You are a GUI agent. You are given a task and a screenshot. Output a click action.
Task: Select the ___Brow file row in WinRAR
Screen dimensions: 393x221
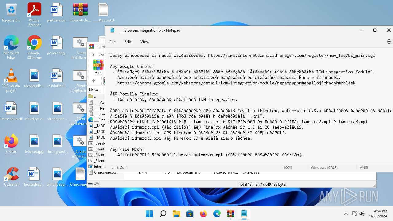pos(96,114)
